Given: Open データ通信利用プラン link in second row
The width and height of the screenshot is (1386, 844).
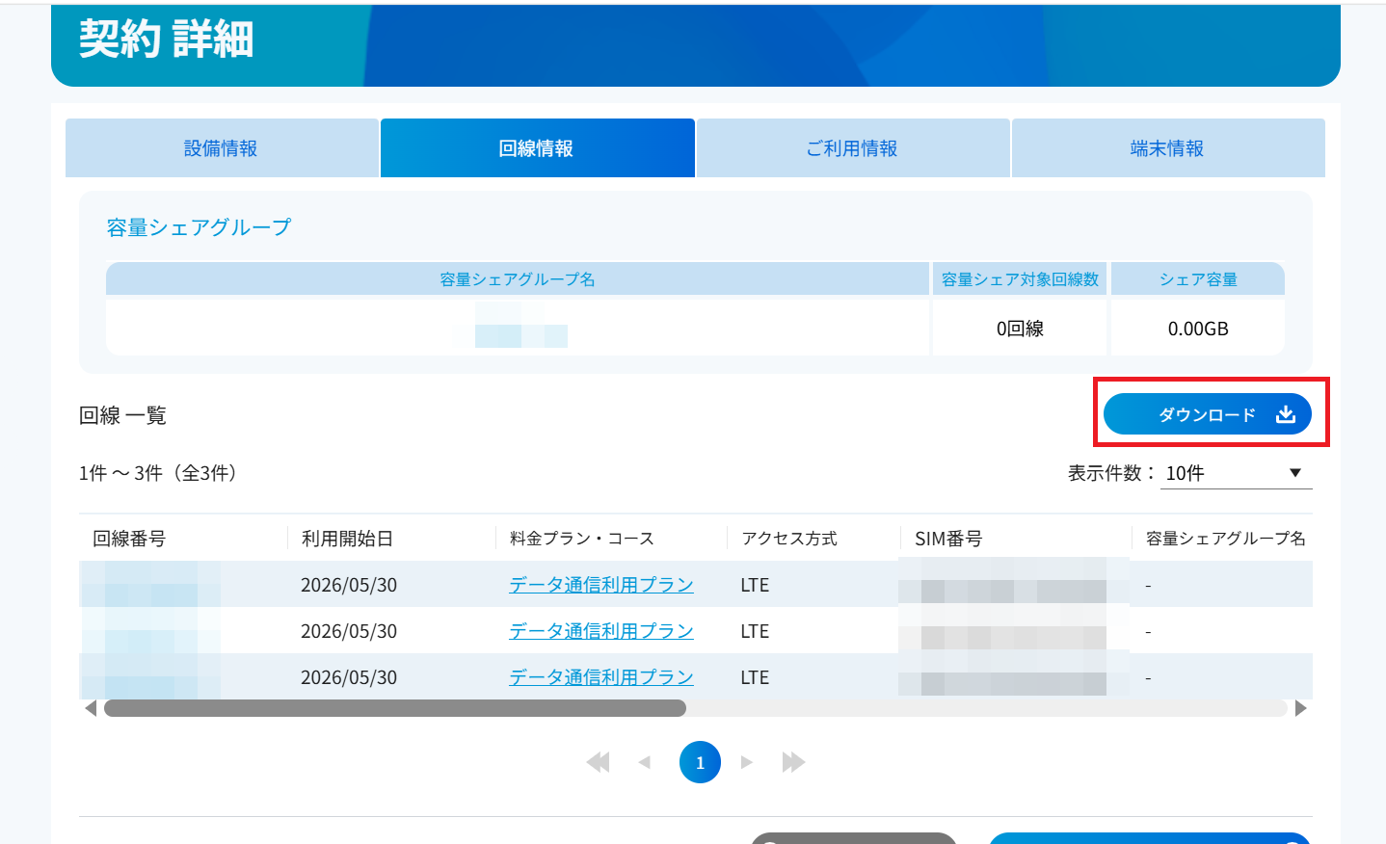Looking at the screenshot, I should (x=601, y=631).
